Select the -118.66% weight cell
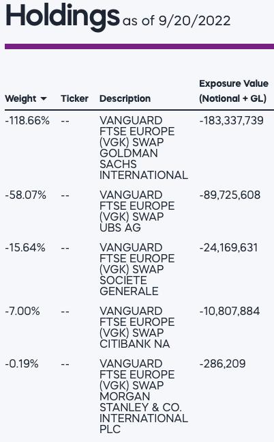This screenshot has width=274, height=442. coord(27,121)
